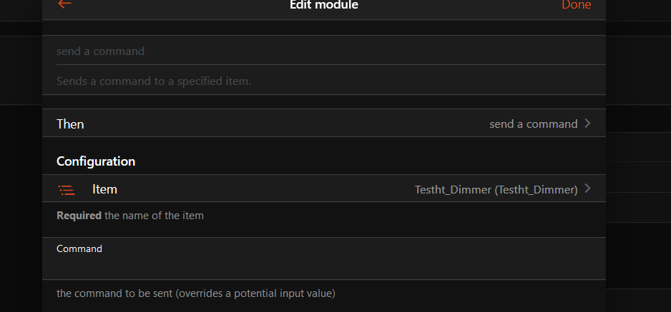Viewport: 671px width, 312px height.
Task: Expand the Then row chevron
Action: pos(588,124)
